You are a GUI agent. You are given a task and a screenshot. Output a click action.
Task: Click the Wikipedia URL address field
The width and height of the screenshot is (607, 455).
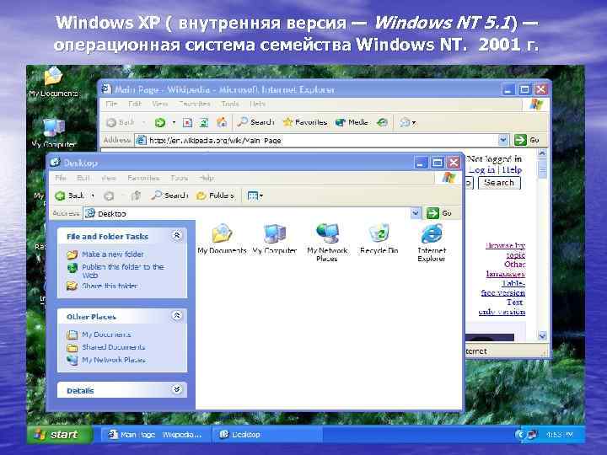point(316,140)
